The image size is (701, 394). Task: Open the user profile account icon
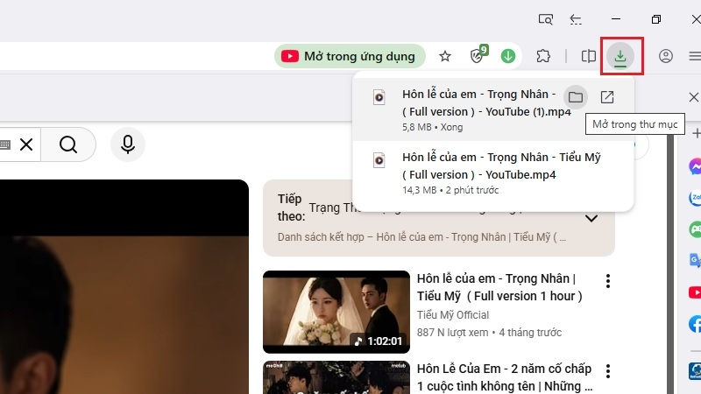tap(666, 56)
